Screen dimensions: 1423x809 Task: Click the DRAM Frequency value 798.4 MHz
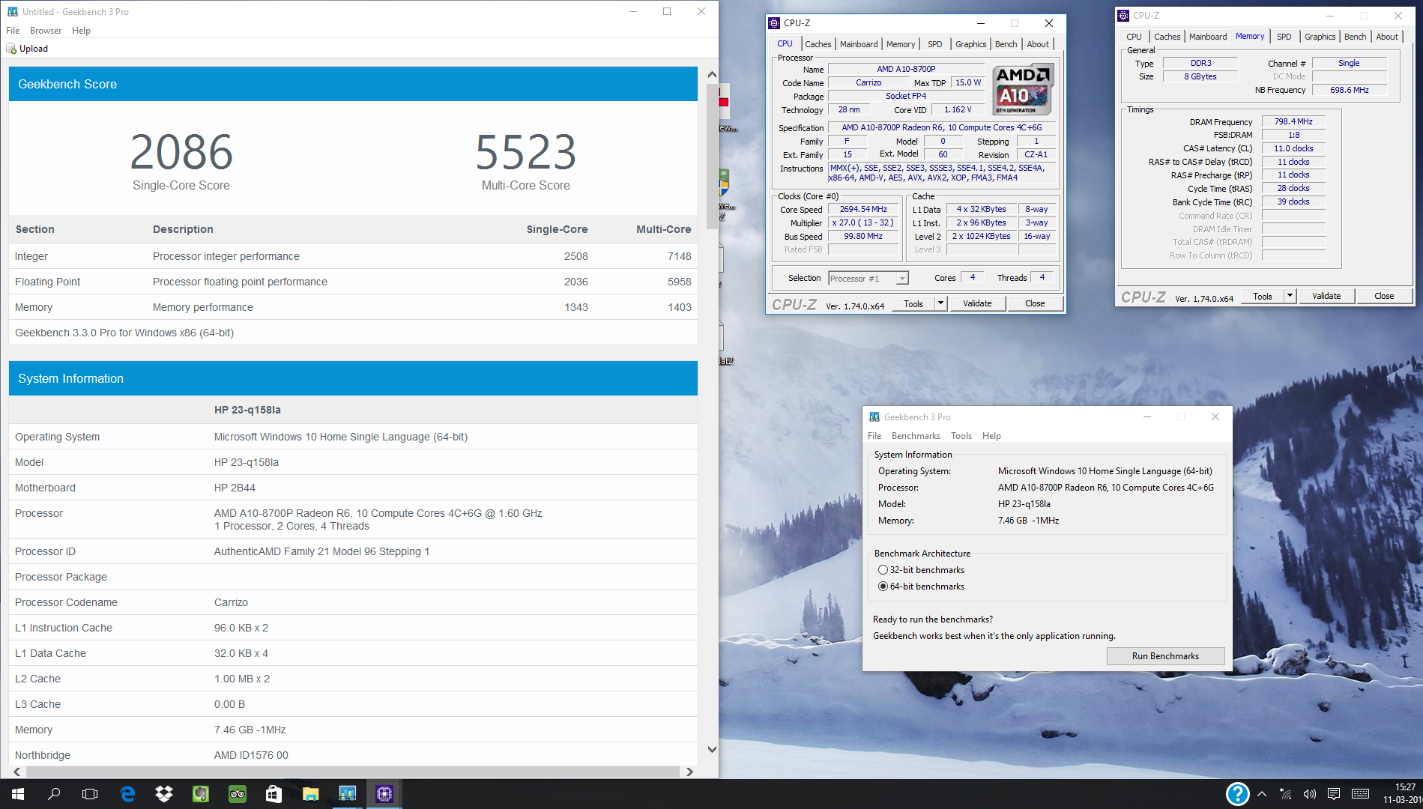(1293, 121)
